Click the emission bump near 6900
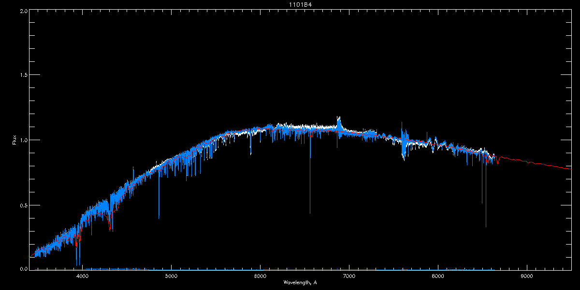 (339, 123)
